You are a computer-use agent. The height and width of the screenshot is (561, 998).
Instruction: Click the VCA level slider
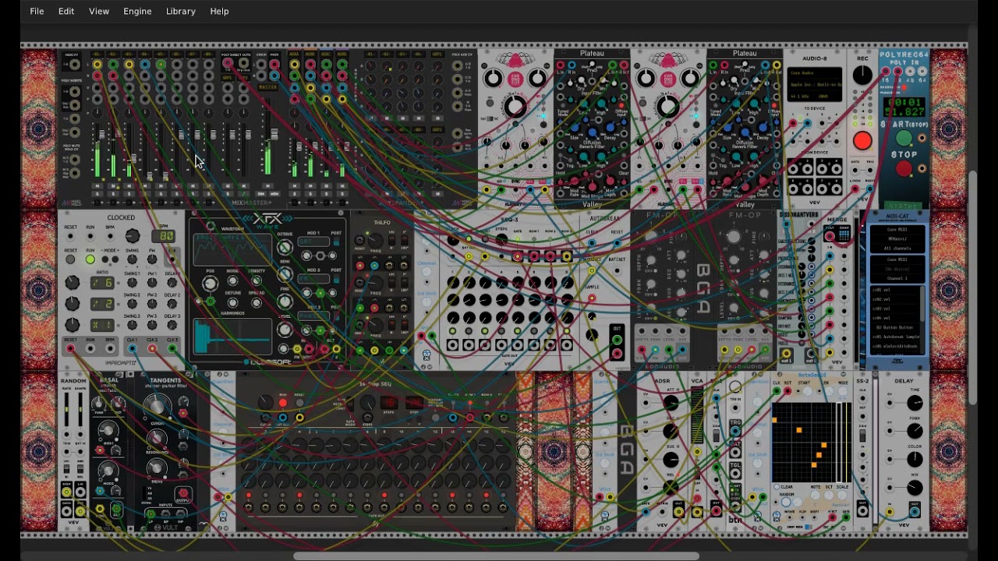click(x=697, y=415)
